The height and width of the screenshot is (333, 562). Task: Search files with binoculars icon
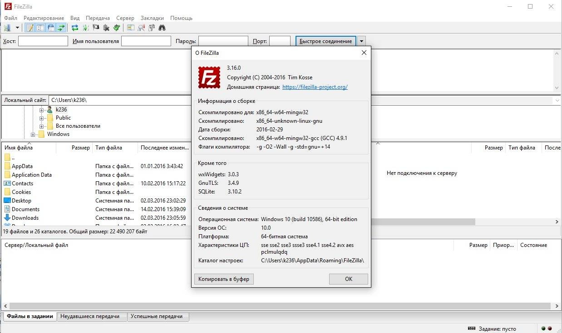click(x=162, y=28)
